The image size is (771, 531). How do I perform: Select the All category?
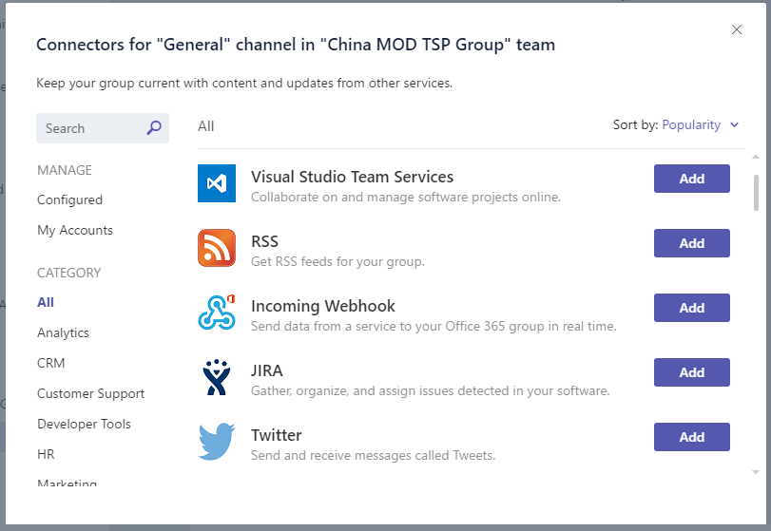[x=46, y=303]
